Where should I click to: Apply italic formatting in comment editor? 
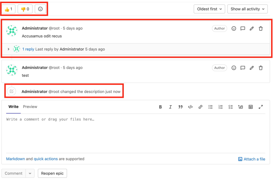(170, 107)
